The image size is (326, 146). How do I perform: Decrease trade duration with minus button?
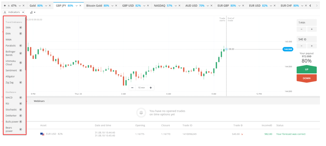click(301, 29)
